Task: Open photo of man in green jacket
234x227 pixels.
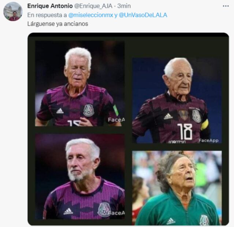Action: pyautogui.click(x=177, y=188)
